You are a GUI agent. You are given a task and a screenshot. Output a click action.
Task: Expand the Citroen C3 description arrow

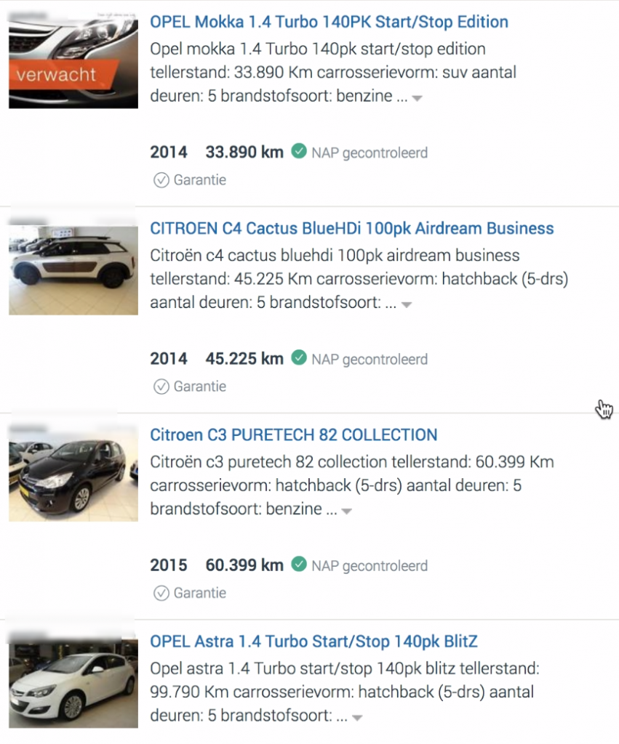pyautogui.click(x=347, y=511)
